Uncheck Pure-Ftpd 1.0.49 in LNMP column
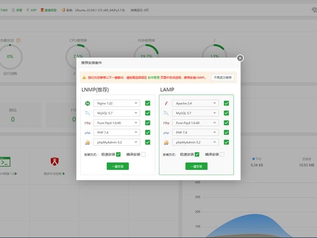The height and width of the screenshot is (238, 317). [x=148, y=123]
